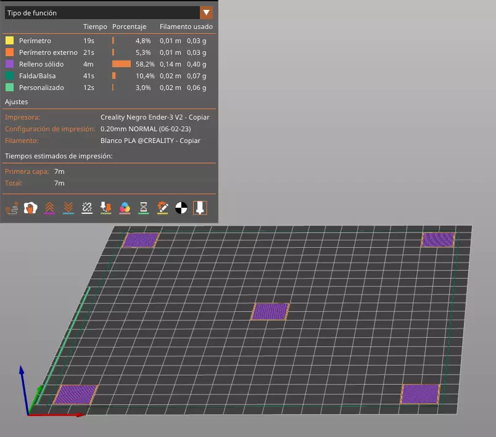Select the top-left purple square on the bed
This screenshot has width=496, height=437.
pyautogui.click(x=141, y=240)
